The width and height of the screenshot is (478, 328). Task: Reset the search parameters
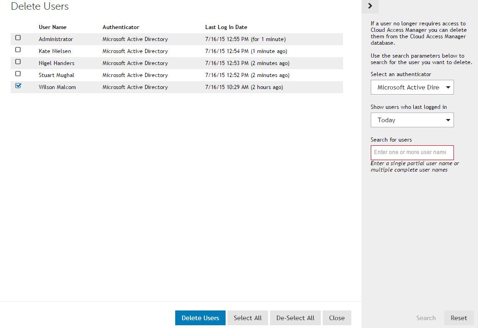pos(459,318)
